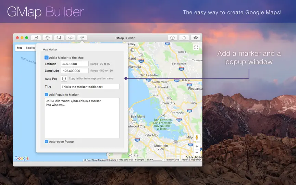Open the checklist toolbar icon
Screen dimensions: 296x185
coord(36,38)
